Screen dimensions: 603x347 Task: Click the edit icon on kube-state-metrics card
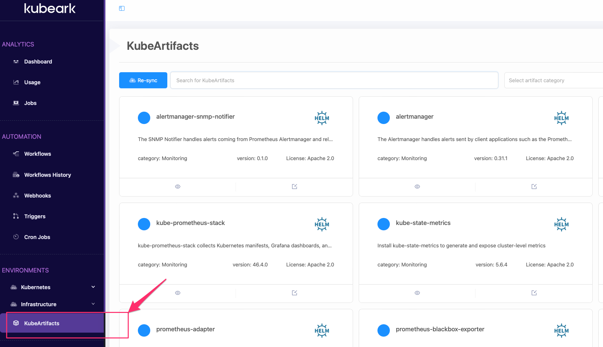[x=534, y=293]
